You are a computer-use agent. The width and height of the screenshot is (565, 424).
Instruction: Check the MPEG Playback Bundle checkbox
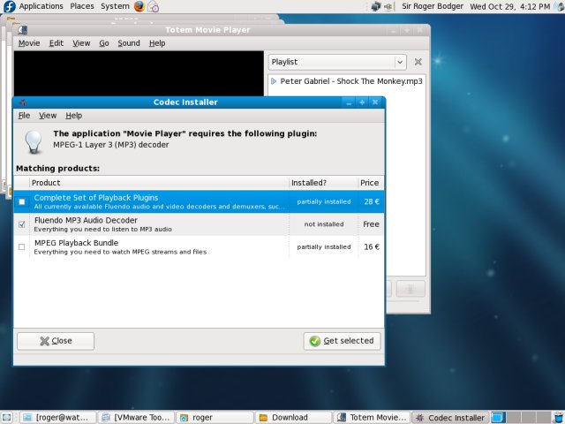point(22,247)
